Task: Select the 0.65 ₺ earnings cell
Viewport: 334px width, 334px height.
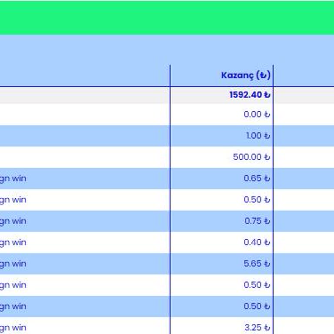Action: tap(257, 178)
